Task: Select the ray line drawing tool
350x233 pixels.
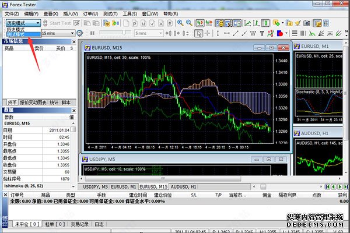Action: 244,33
